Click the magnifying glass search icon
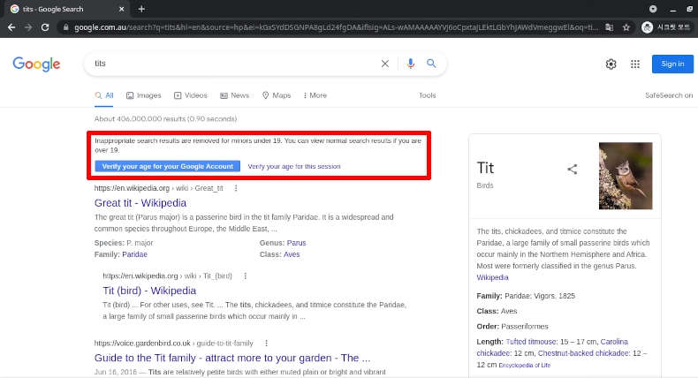698x378 pixels. (431, 64)
